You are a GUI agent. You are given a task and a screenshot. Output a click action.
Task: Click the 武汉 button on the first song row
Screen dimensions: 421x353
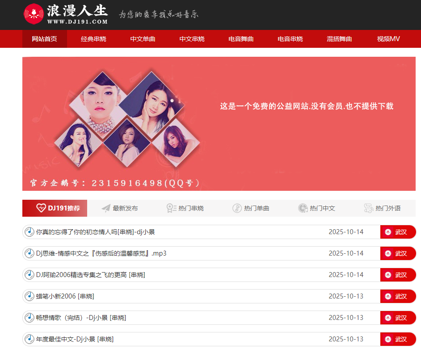pos(397,232)
